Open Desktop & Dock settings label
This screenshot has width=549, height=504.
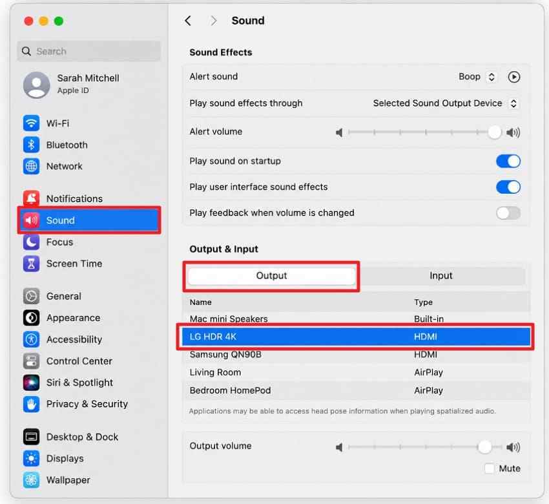pyautogui.click(x=82, y=437)
